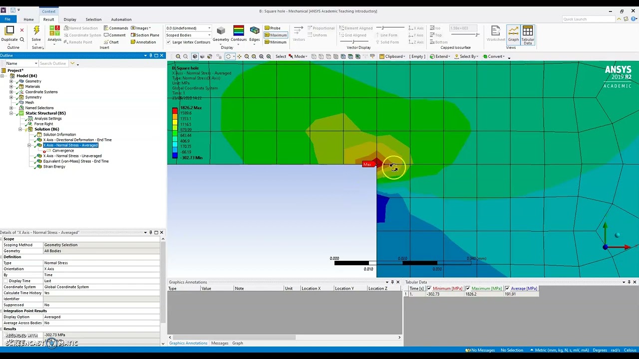
Task: Click the Geometry display cube icon
Action: point(221,31)
